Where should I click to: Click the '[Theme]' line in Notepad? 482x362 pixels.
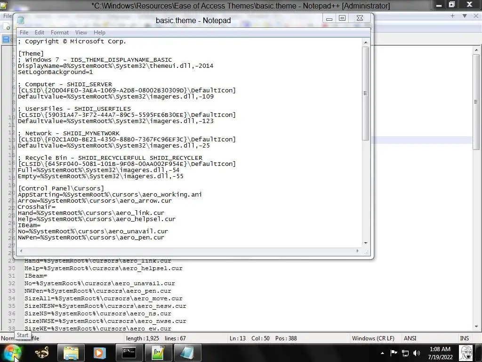coord(31,54)
